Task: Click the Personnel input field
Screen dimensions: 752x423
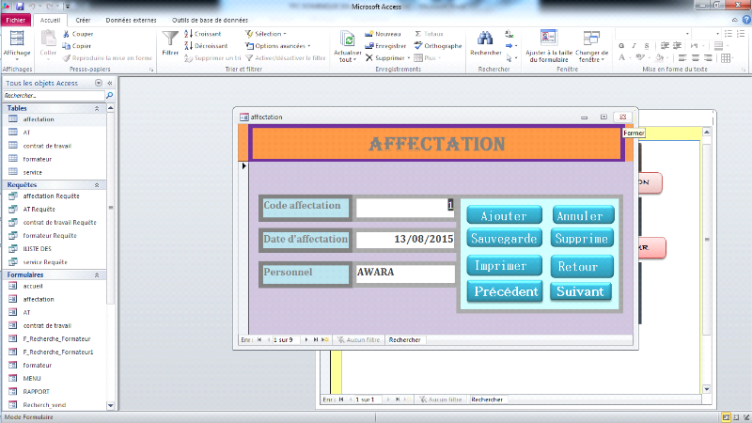Action: pyautogui.click(x=404, y=274)
